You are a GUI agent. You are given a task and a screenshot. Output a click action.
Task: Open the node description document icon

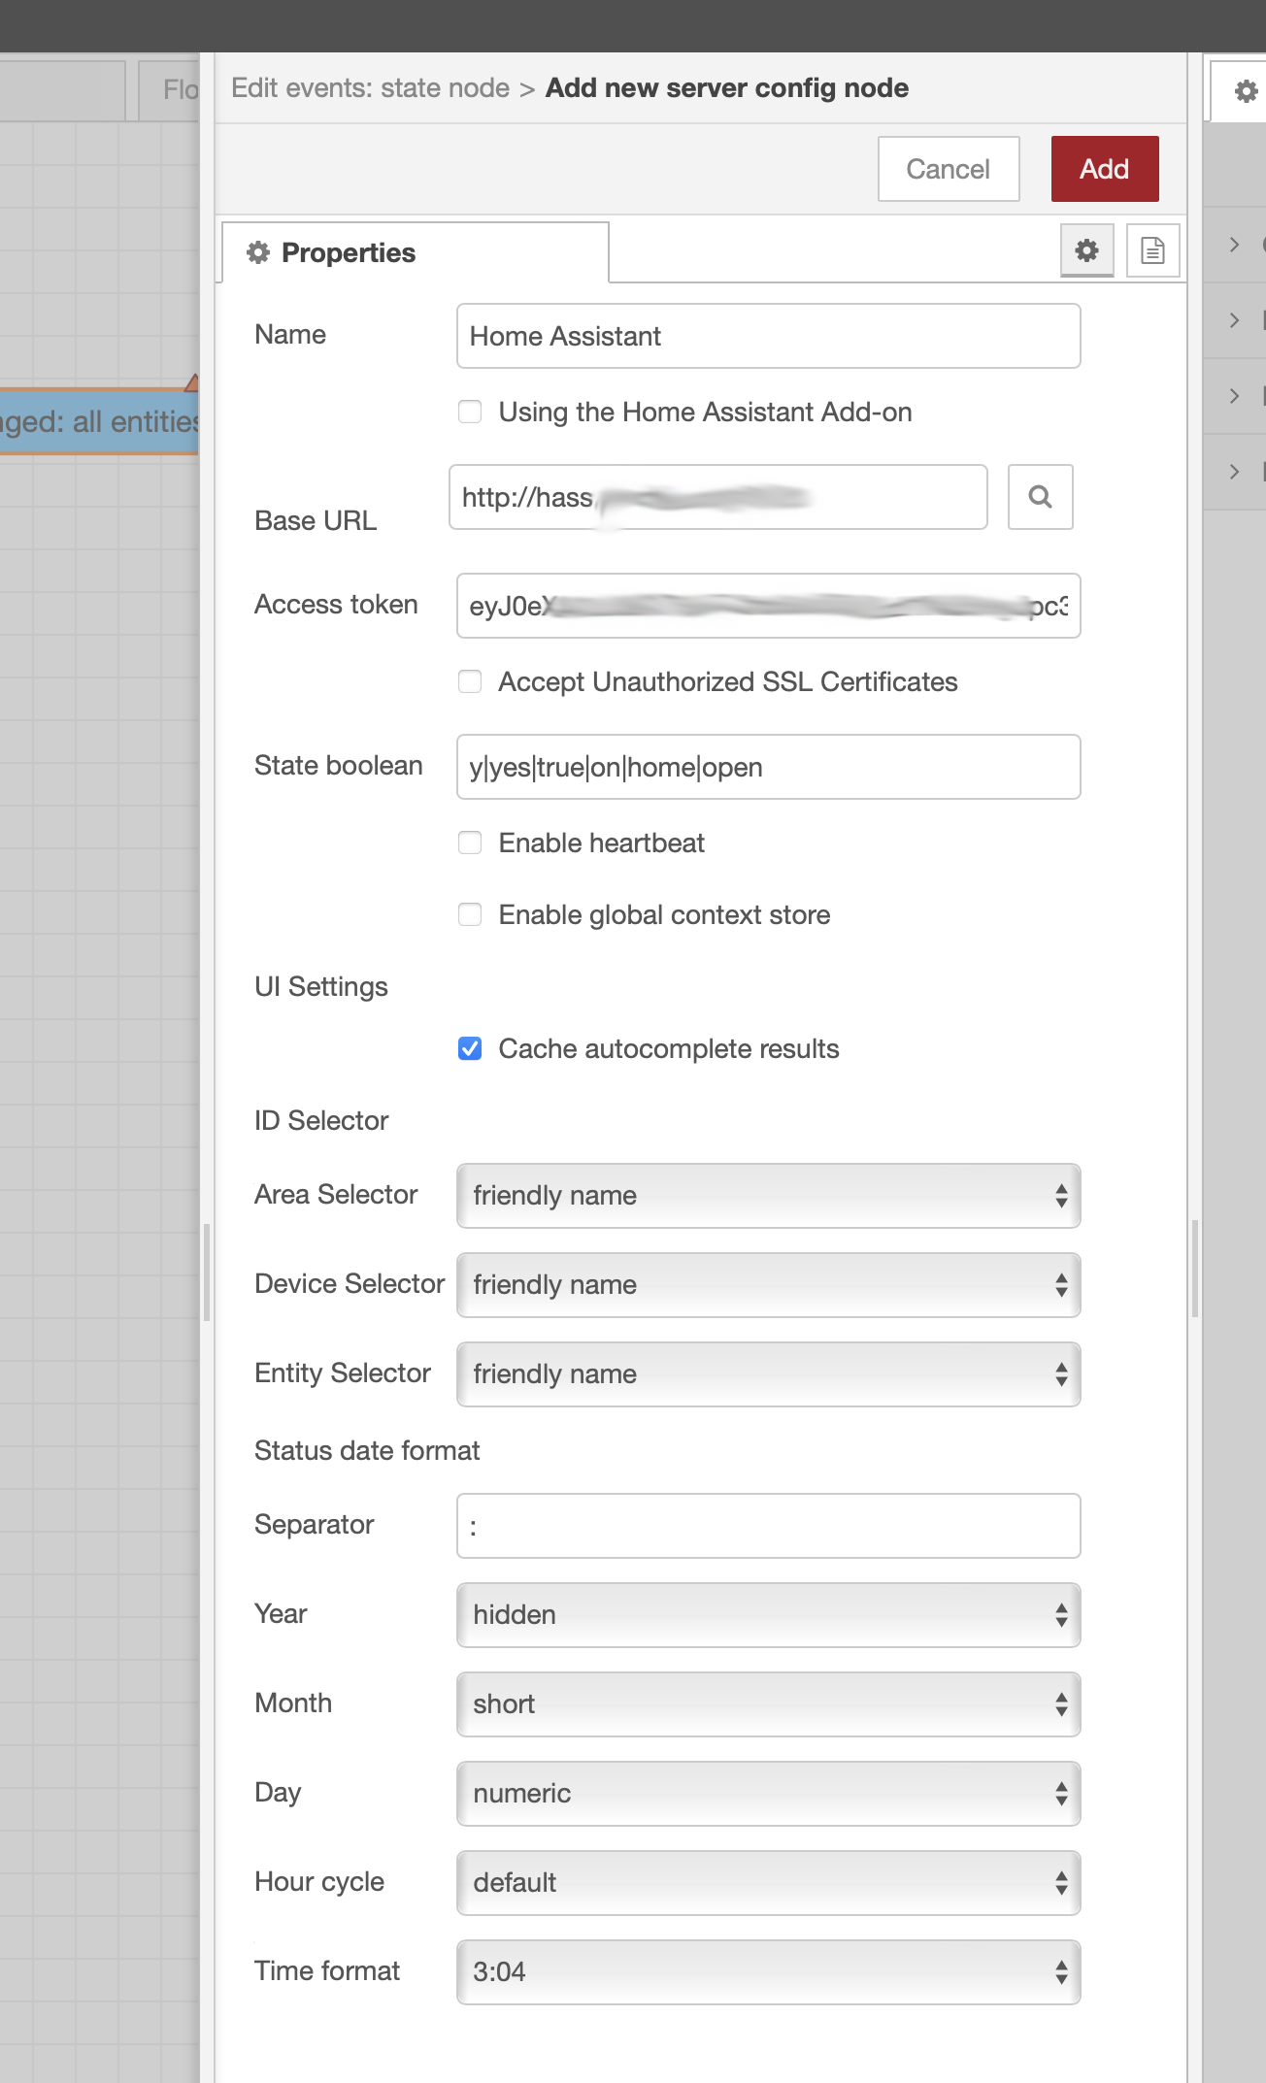click(1152, 250)
